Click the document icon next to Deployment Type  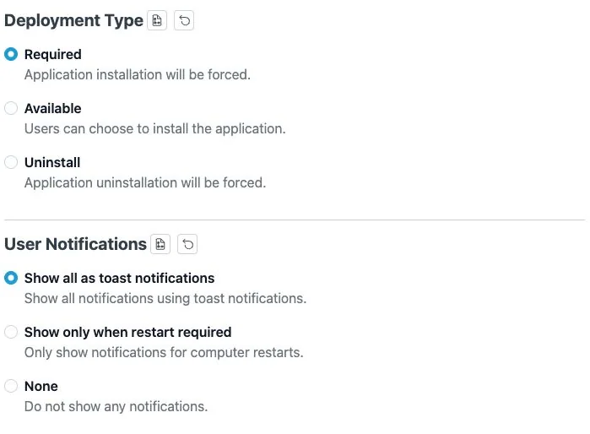[x=157, y=20]
